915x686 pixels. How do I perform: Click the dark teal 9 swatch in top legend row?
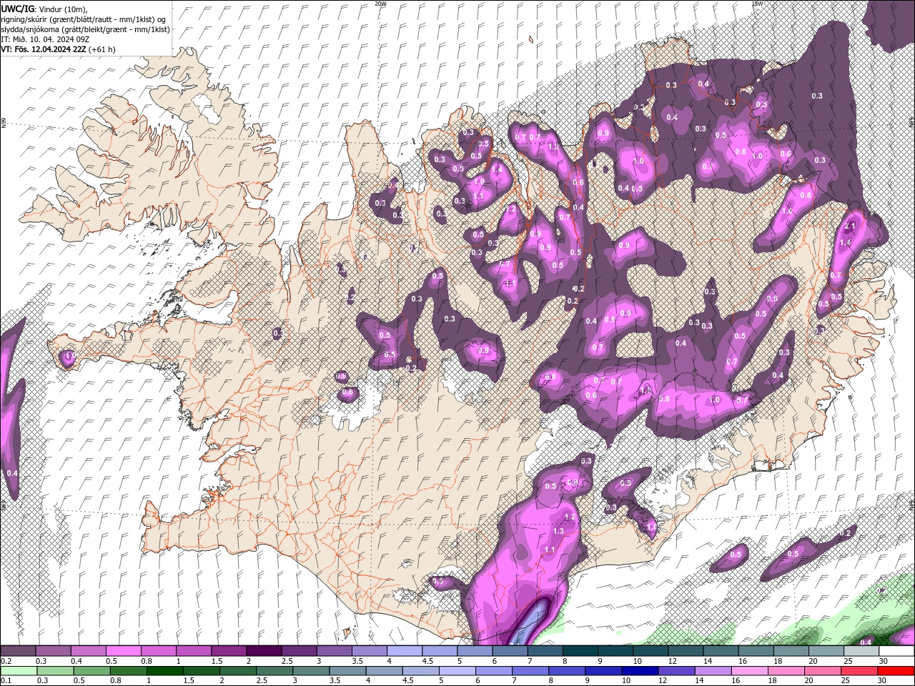[x=615, y=652]
